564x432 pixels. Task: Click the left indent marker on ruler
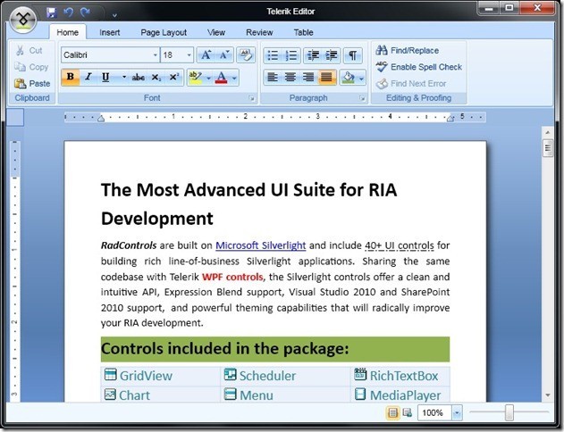coord(101,118)
